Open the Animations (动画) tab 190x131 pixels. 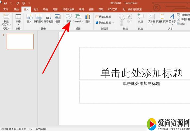[55, 9]
